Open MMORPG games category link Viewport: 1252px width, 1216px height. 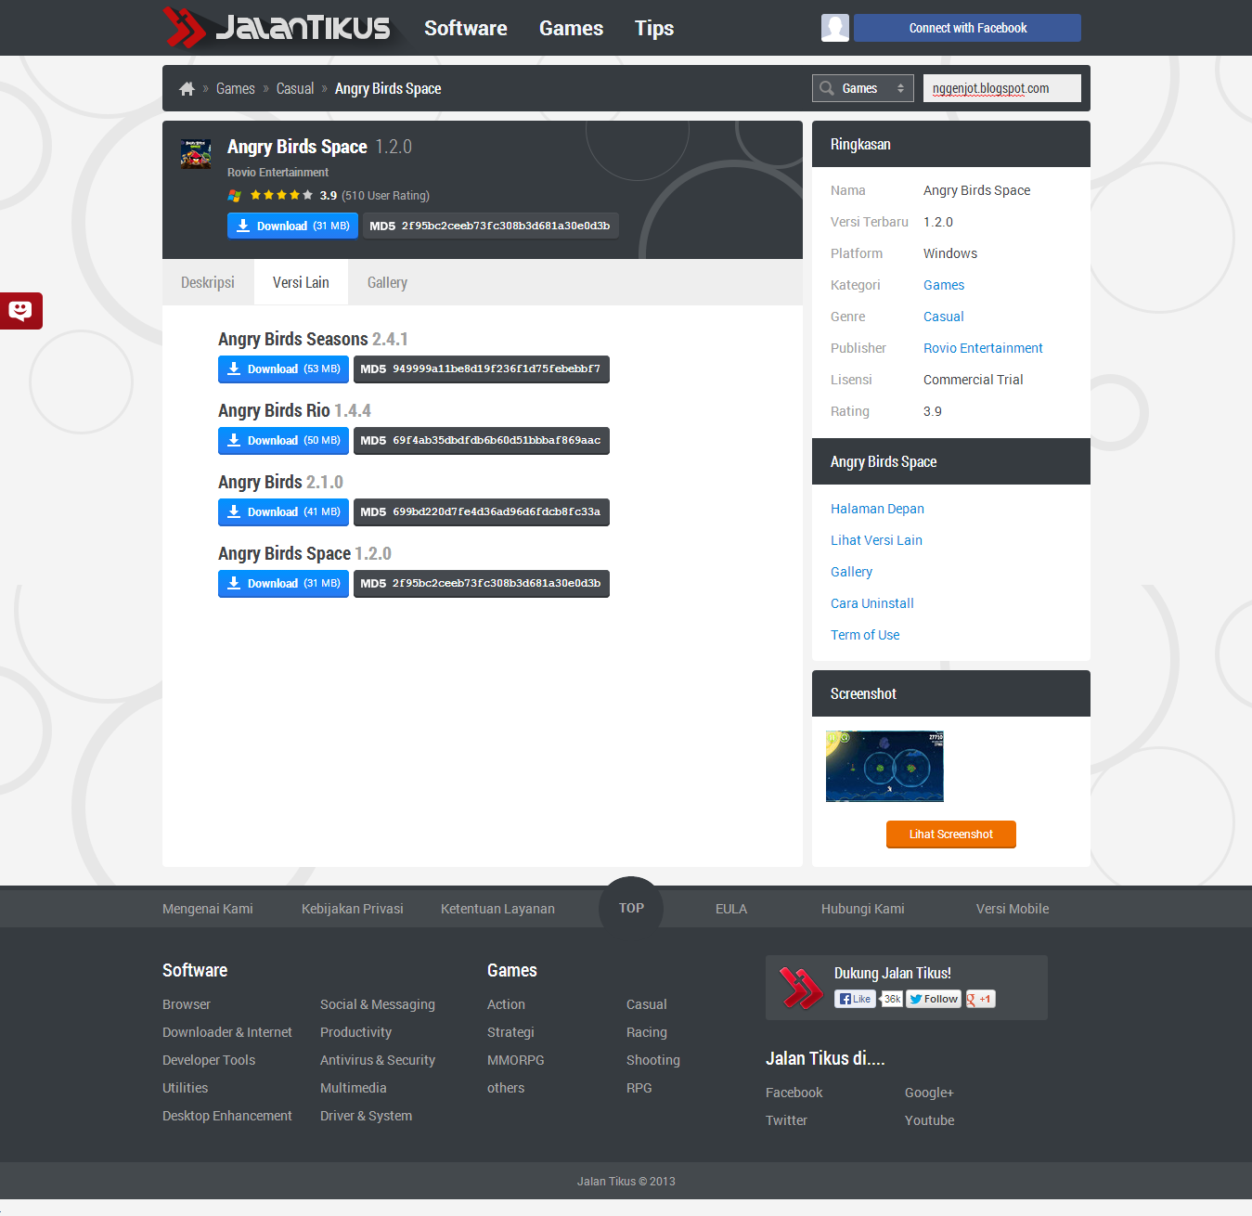click(x=516, y=1060)
